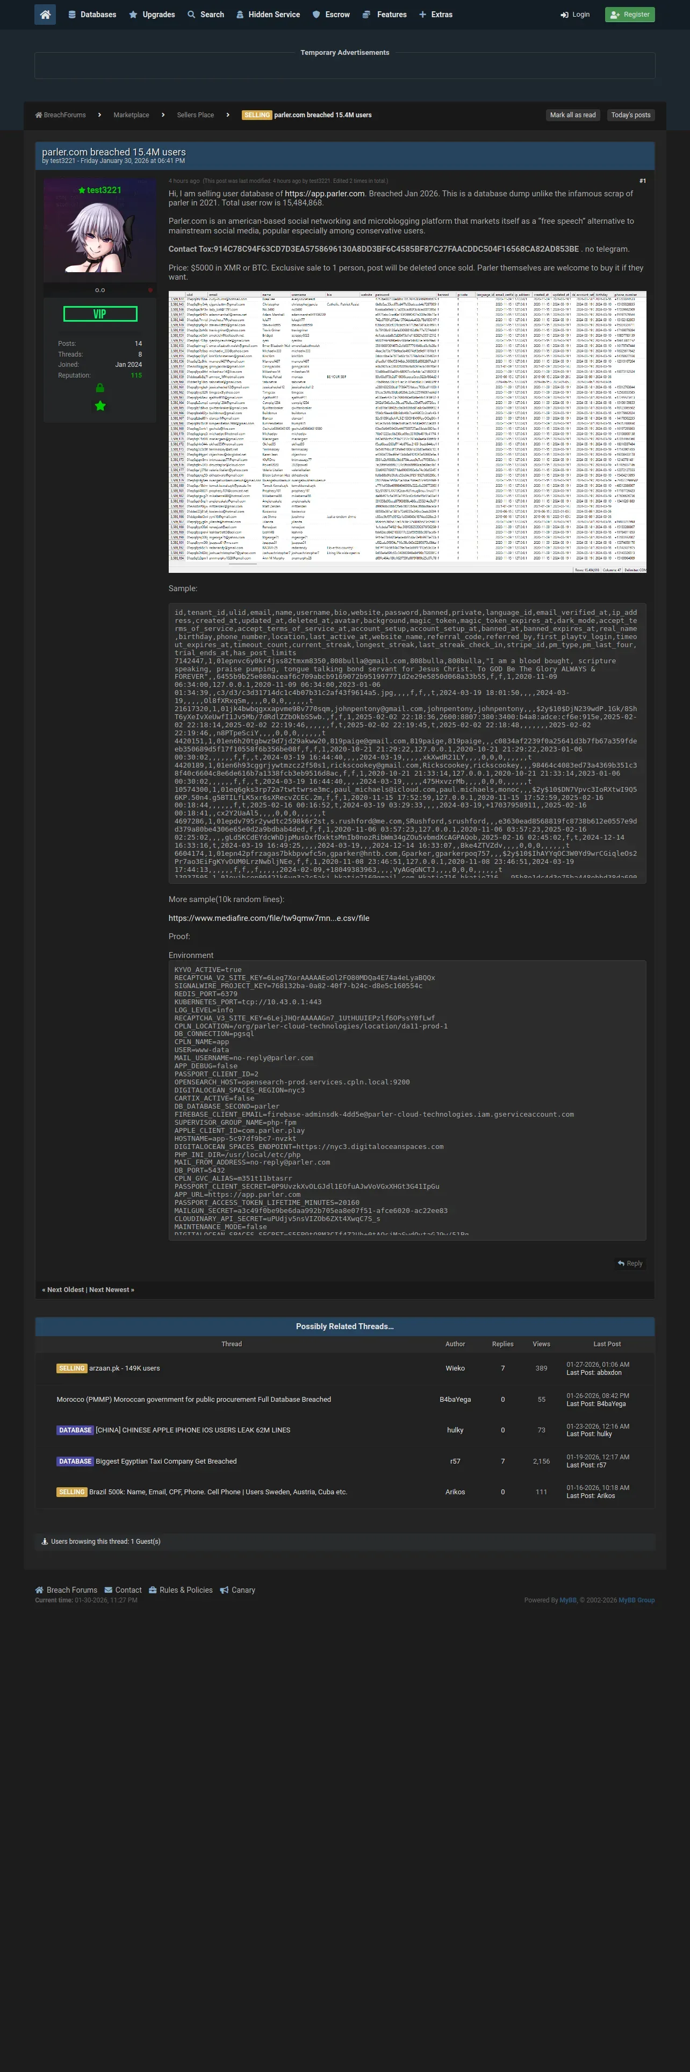Open the Contact footer link
Image resolution: width=690 pixels, height=2072 pixels.
point(123,1590)
